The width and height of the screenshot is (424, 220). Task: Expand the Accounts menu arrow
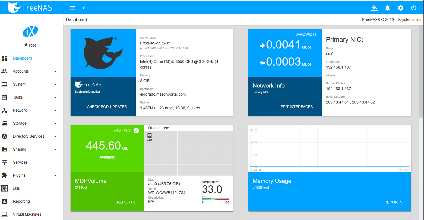pos(55,72)
